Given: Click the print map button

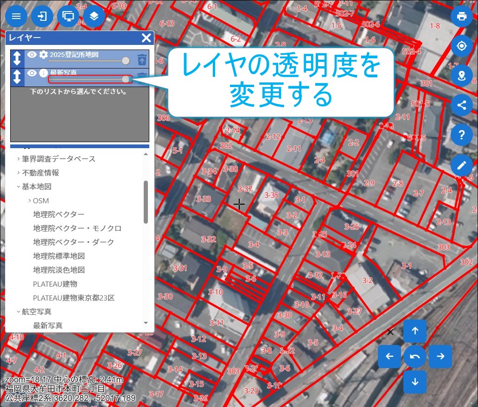Looking at the screenshot, I should pyautogui.click(x=461, y=17).
